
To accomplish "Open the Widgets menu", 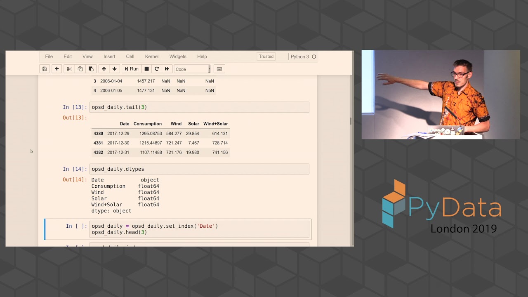I will [x=178, y=57].
